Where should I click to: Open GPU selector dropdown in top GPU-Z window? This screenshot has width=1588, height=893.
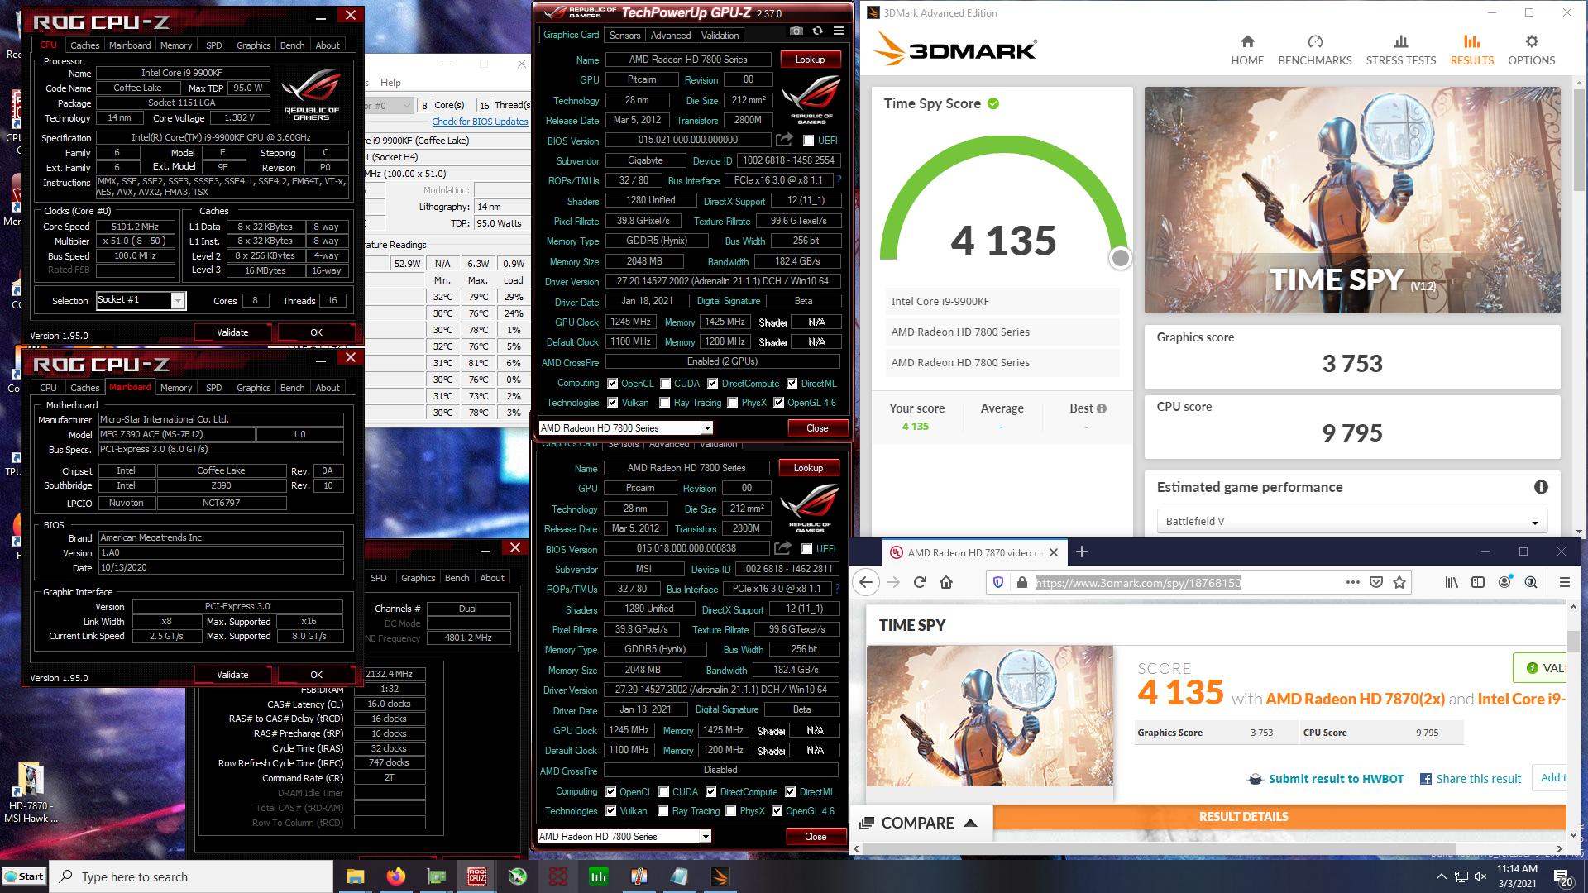pos(707,427)
